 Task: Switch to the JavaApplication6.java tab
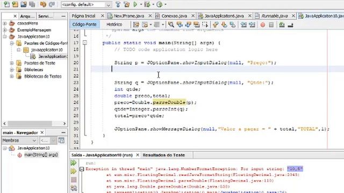(224, 16)
